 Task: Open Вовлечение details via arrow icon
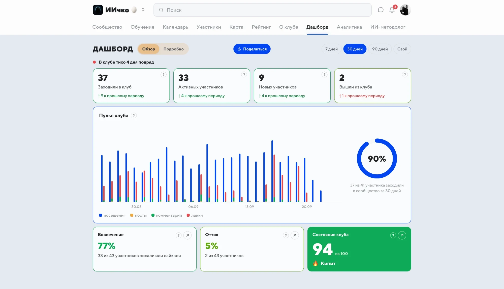(187, 235)
